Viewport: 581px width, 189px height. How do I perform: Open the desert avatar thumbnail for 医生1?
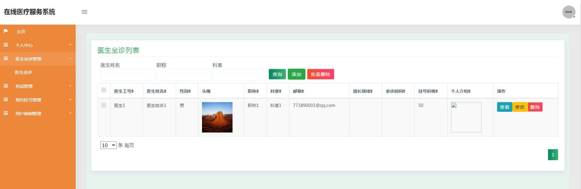[217, 117]
